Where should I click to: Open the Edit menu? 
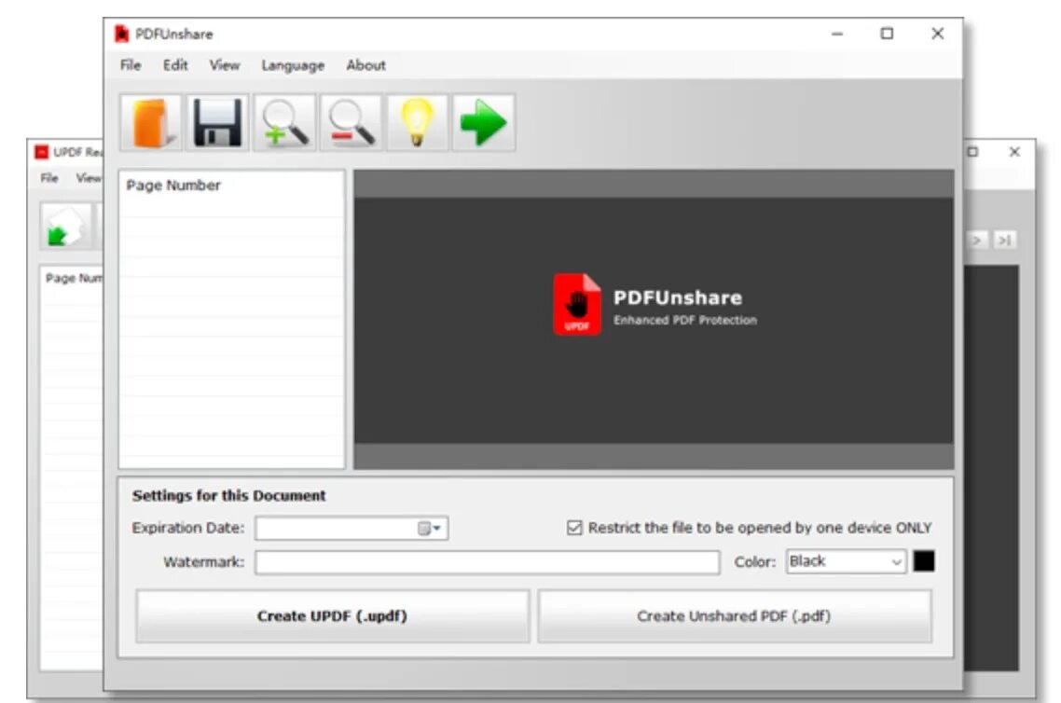(175, 65)
